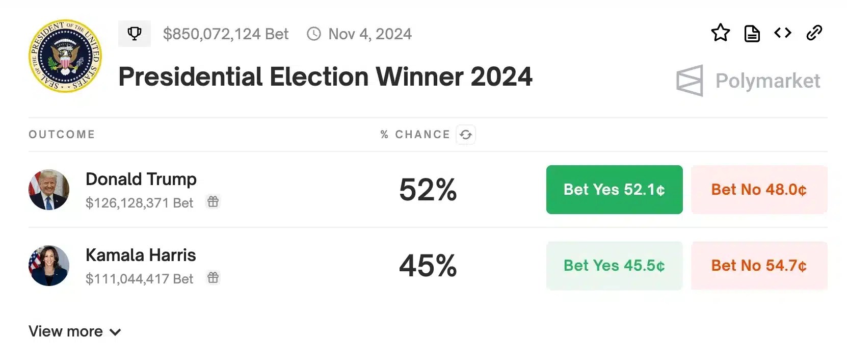
Task: Toggle the % chance refresh switch icon
Action: tap(465, 135)
